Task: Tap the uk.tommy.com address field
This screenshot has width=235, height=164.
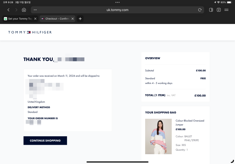Action: pyautogui.click(x=117, y=10)
